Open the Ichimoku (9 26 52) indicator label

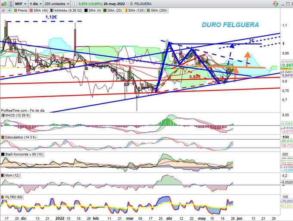[x=66, y=11]
